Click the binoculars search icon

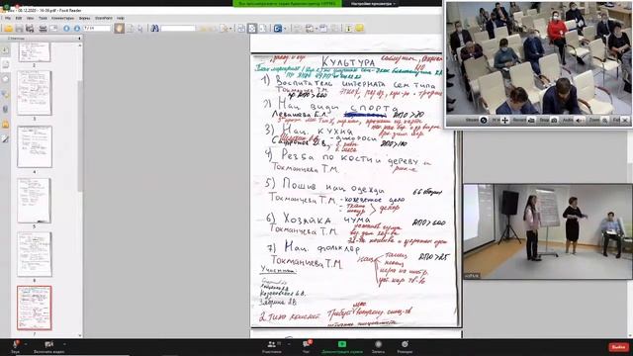coord(154,28)
